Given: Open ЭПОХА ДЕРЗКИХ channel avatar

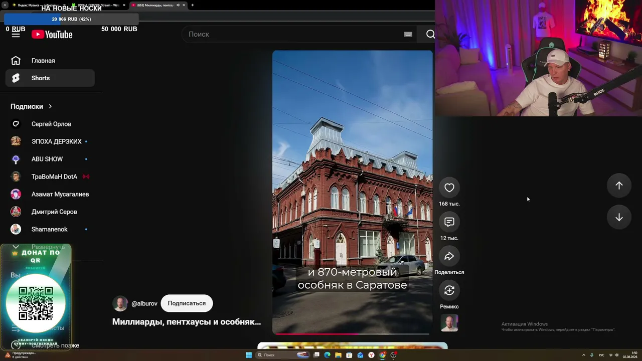Looking at the screenshot, I should (x=16, y=141).
